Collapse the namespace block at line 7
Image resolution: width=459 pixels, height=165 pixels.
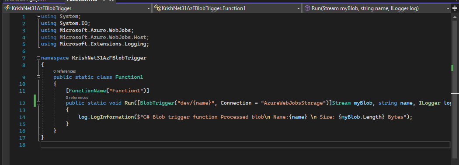coord(38,58)
